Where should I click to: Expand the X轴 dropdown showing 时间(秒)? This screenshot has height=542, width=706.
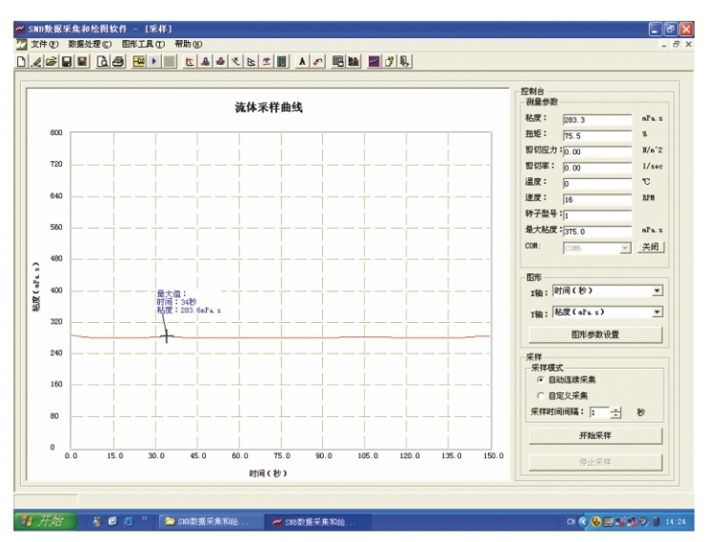pos(656,291)
